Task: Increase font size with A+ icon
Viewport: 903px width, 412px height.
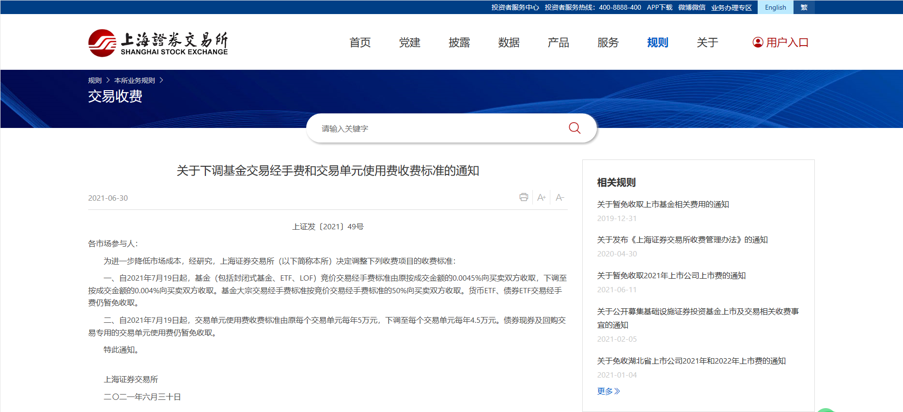Action: (541, 197)
